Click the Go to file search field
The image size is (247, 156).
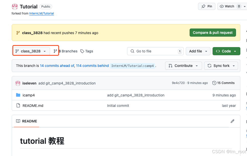point(155,51)
